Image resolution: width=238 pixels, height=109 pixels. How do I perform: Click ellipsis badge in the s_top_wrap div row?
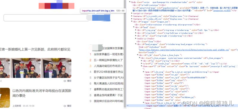point(212,30)
